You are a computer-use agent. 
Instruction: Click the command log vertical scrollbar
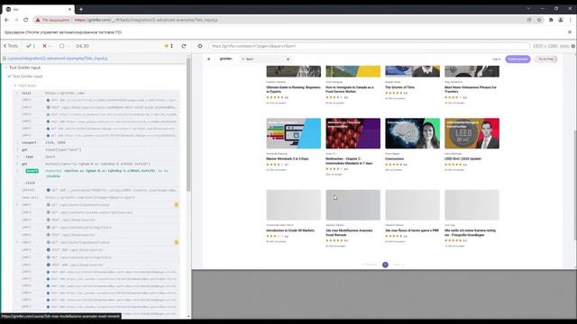[x=188, y=125]
